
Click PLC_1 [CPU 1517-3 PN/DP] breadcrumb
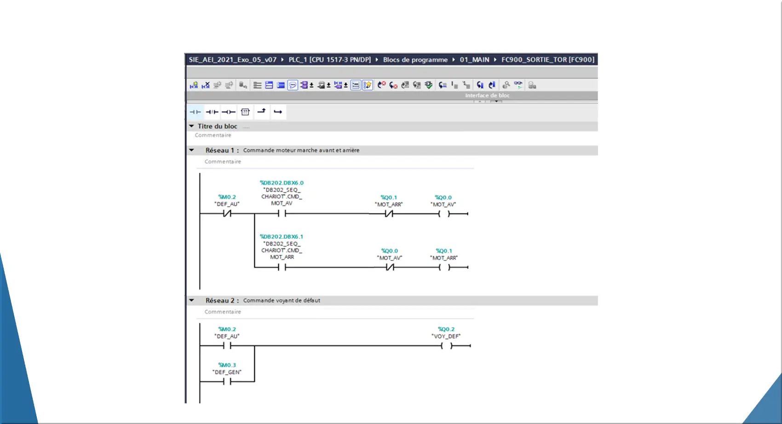pyautogui.click(x=329, y=60)
